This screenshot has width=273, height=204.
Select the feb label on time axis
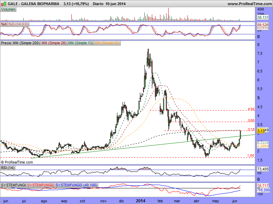point(160,201)
